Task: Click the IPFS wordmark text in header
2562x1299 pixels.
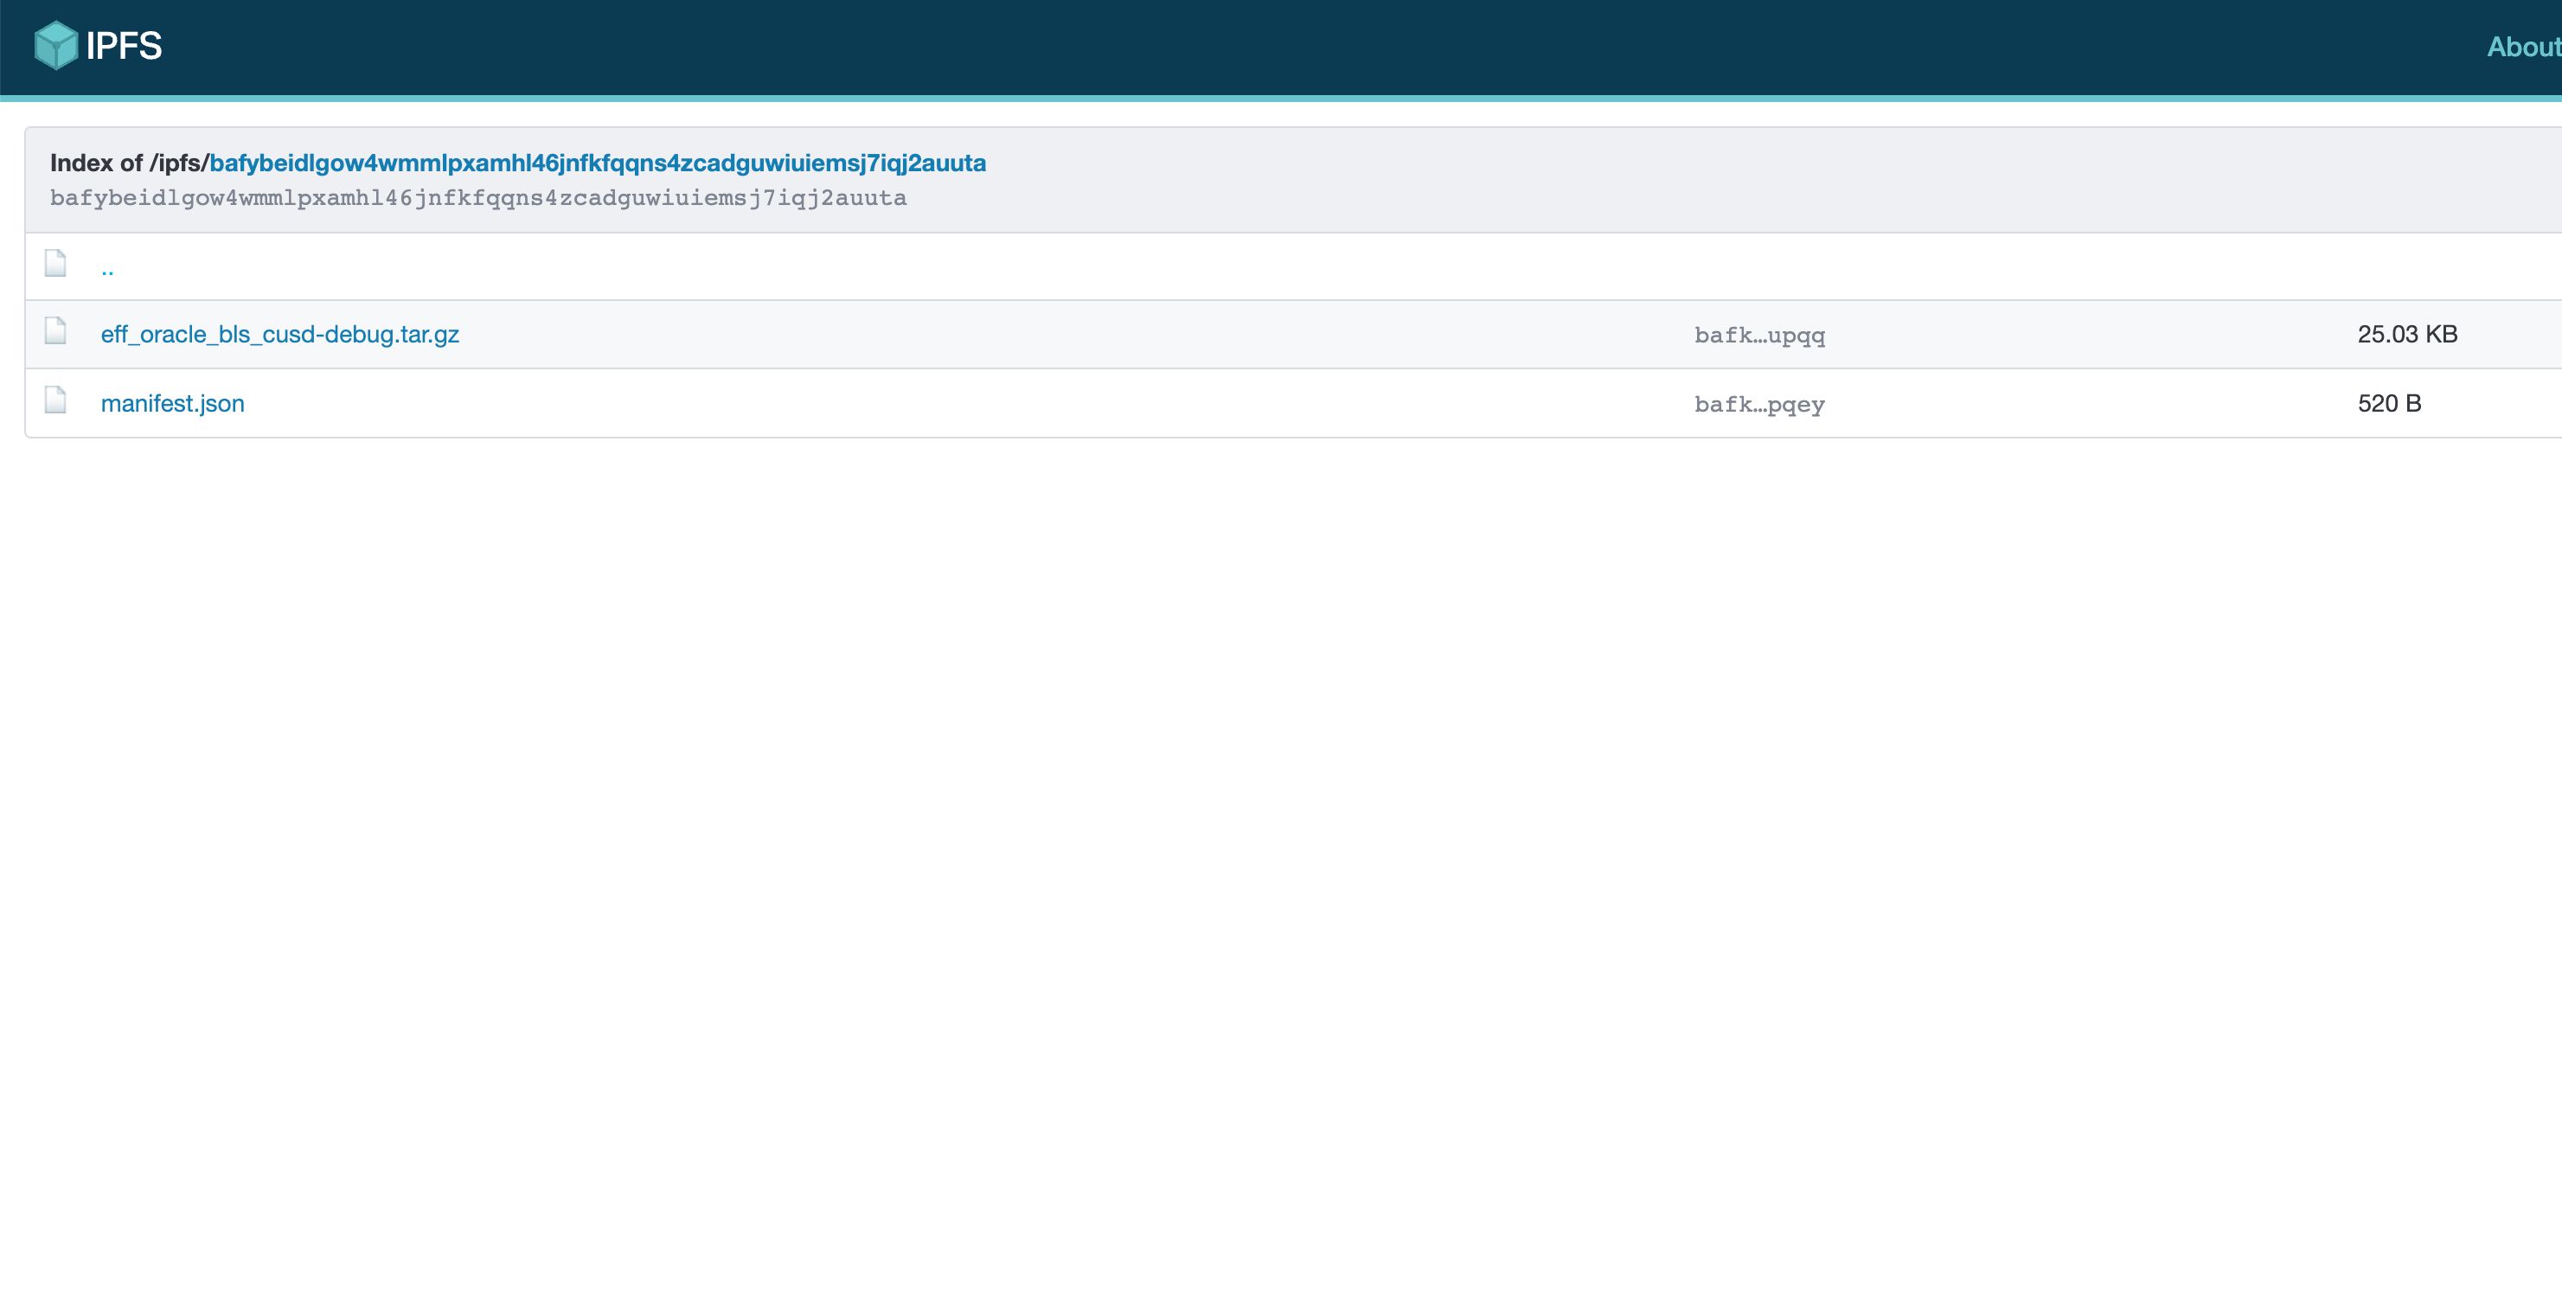Action: click(124, 46)
